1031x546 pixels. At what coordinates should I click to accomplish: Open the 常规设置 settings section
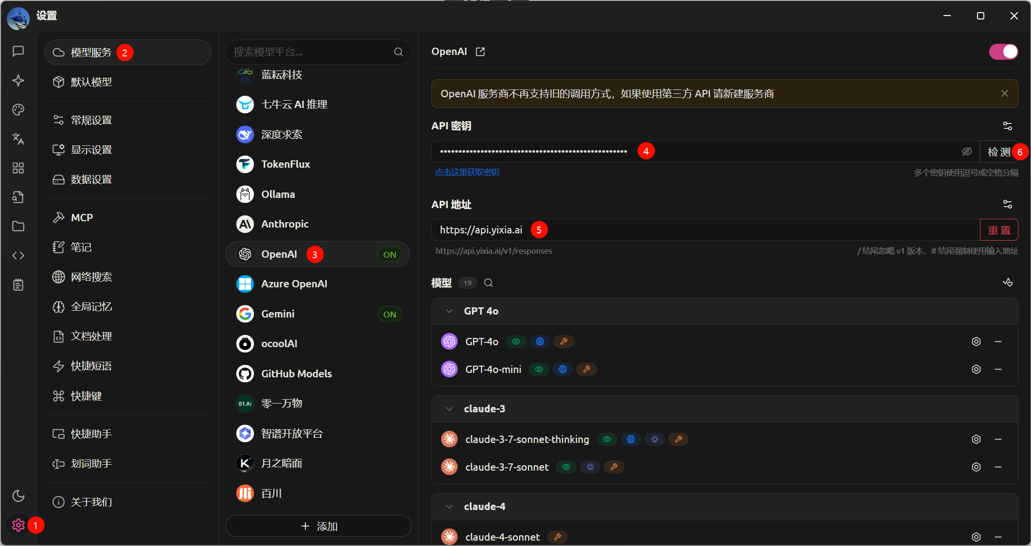click(x=127, y=120)
